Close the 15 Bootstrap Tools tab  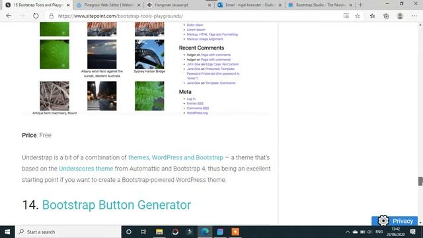[x=68, y=5]
